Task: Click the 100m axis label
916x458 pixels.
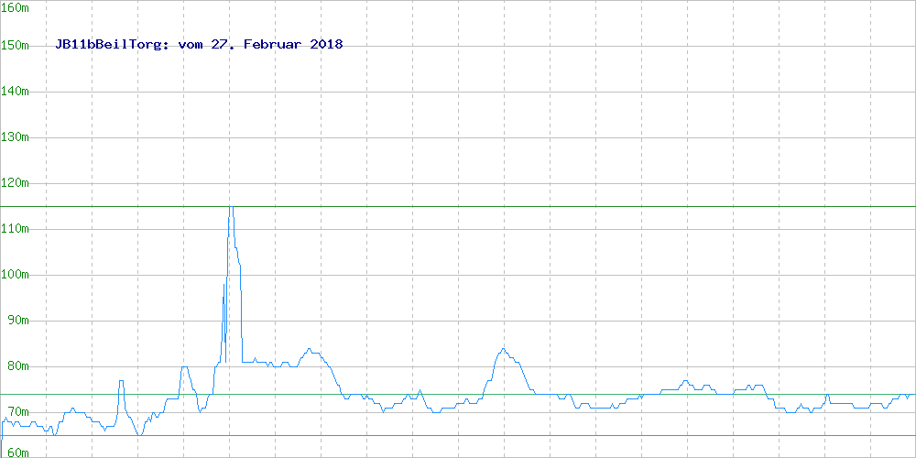Action: (x=16, y=275)
